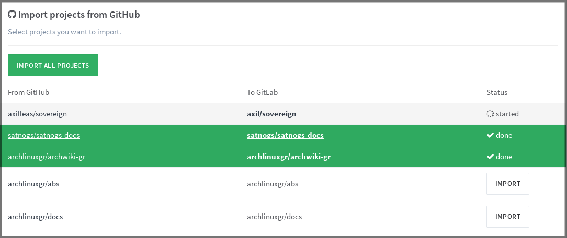Click the axilleas/sovereign source name
This screenshot has width=567, height=238.
tap(37, 114)
